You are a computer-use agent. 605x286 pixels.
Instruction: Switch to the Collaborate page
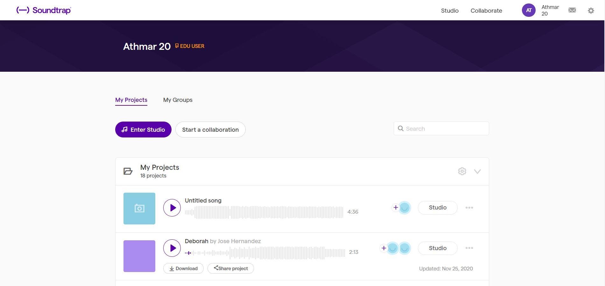click(486, 10)
